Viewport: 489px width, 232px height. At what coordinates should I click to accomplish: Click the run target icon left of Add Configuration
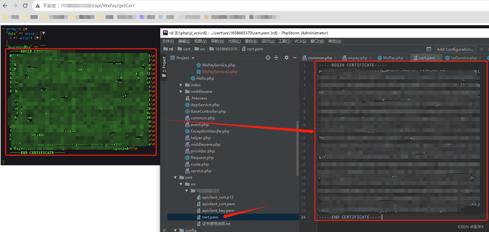pyautogui.click(x=429, y=49)
